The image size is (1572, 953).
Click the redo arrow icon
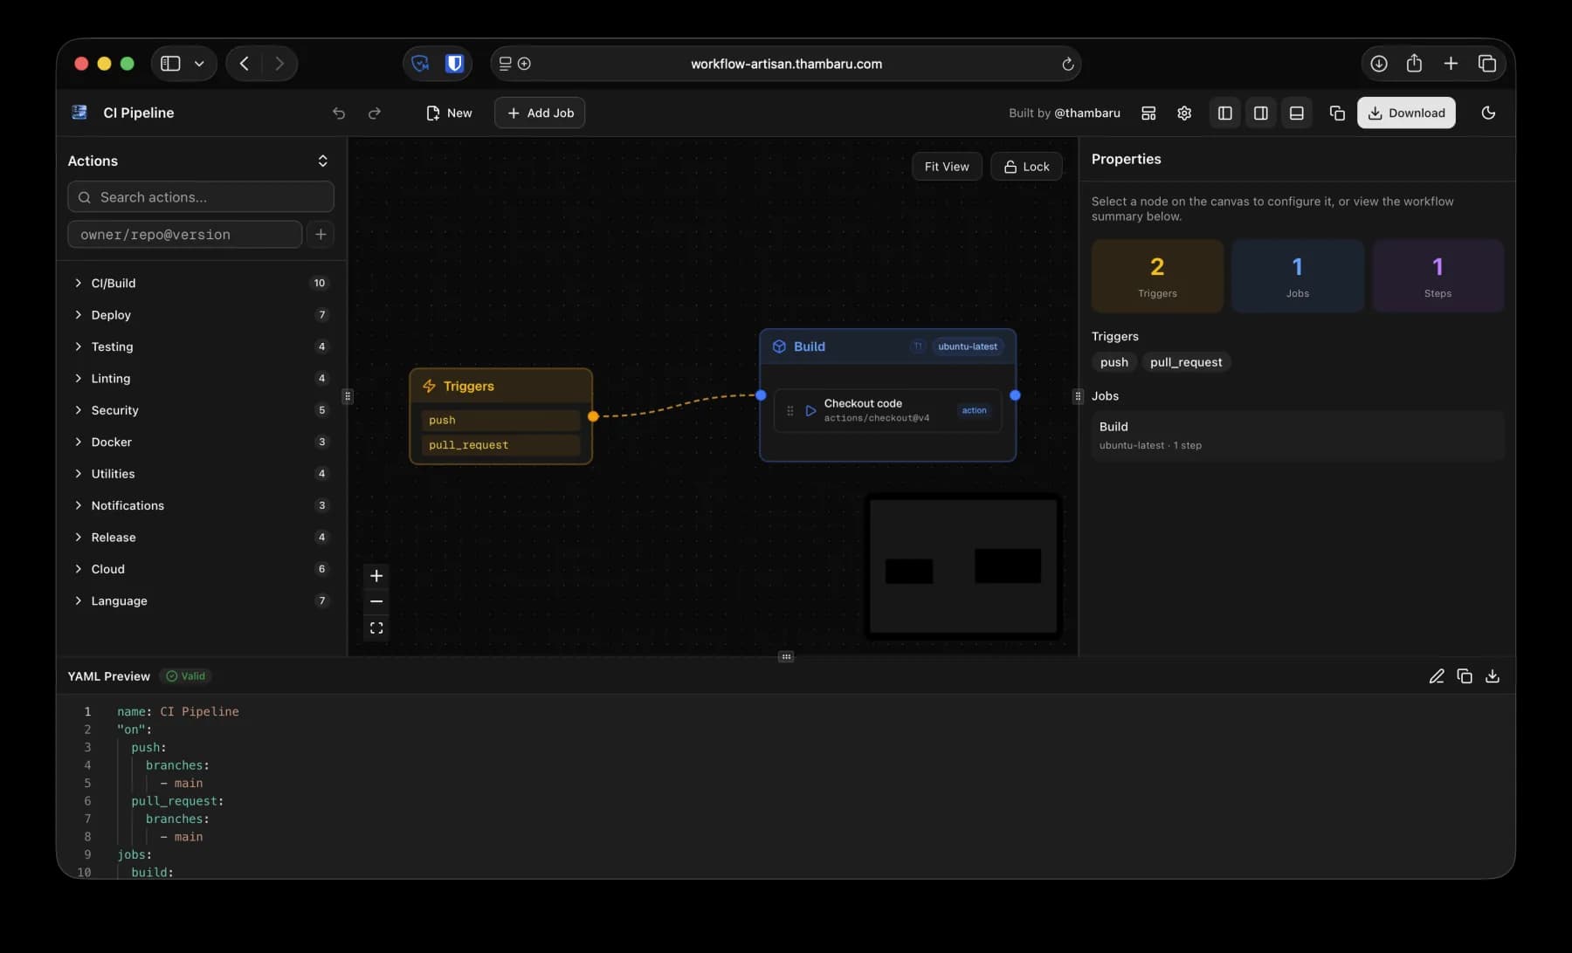pos(375,113)
